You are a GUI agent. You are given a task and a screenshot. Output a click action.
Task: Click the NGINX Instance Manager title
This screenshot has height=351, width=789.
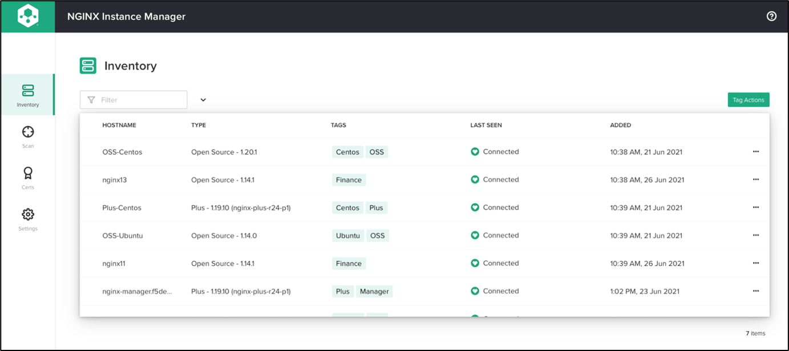[126, 17]
